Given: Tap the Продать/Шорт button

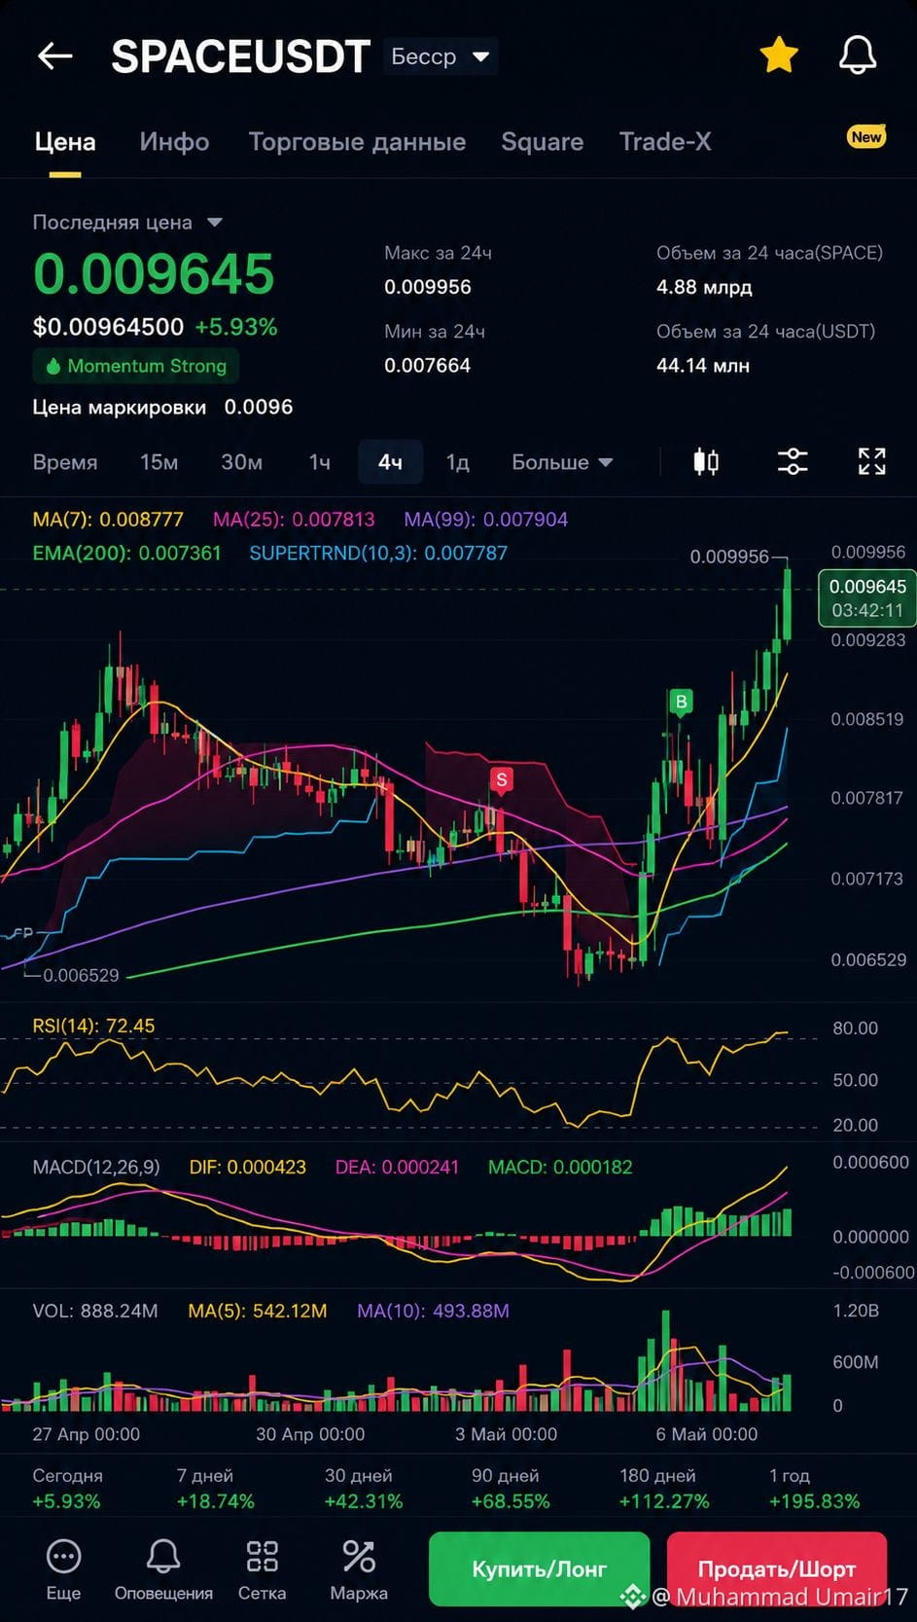Looking at the screenshot, I should pyautogui.click(x=776, y=1568).
